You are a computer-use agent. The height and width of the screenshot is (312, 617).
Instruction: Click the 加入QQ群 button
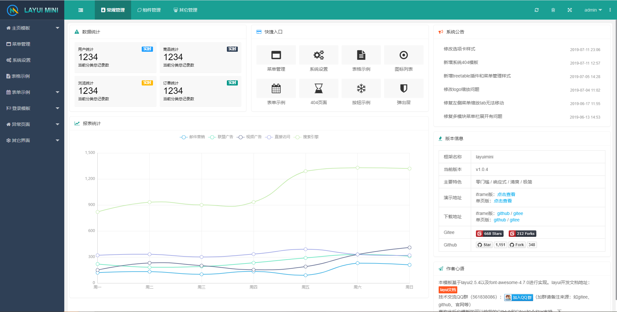(518, 298)
